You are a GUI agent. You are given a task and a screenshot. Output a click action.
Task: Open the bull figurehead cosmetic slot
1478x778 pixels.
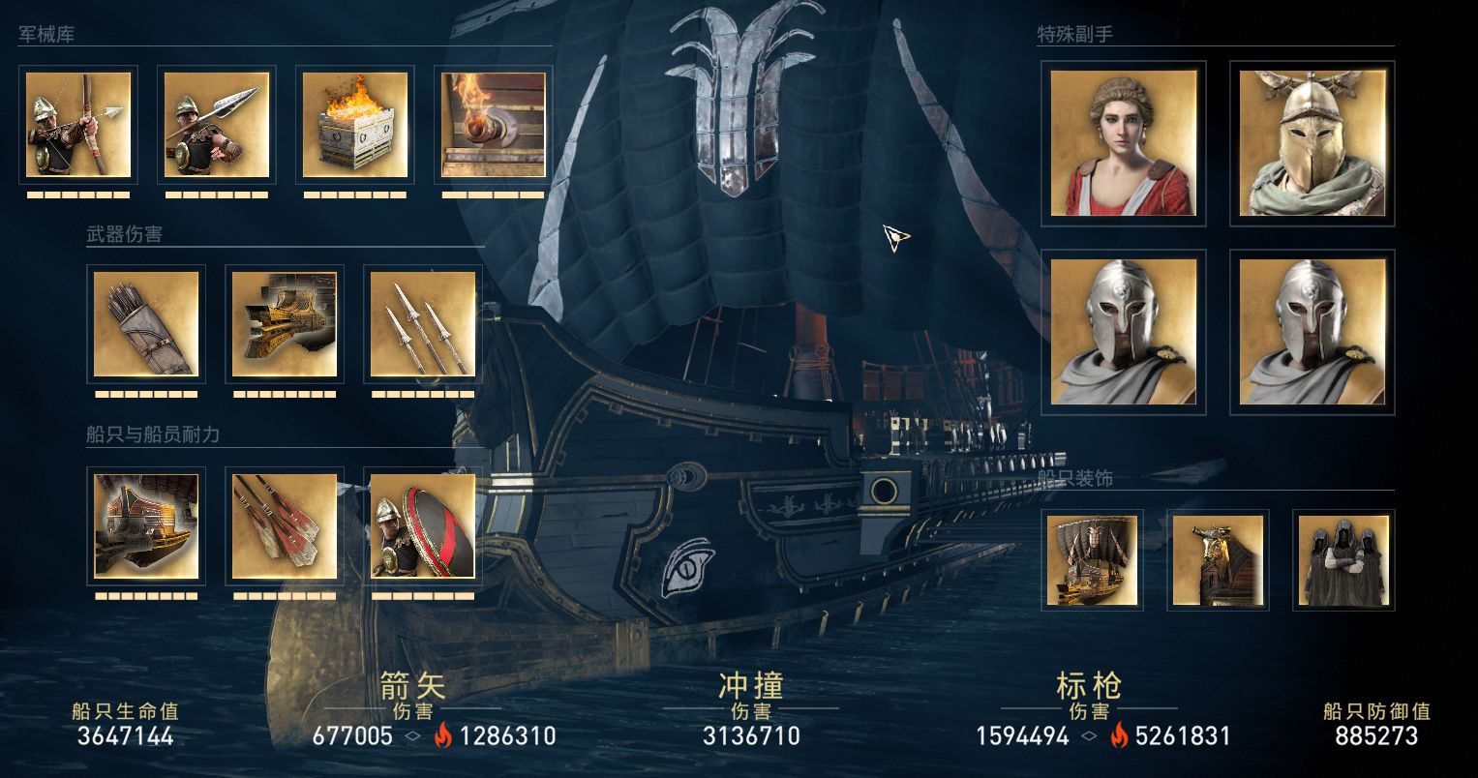pyautogui.click(x=1218, y=560)
